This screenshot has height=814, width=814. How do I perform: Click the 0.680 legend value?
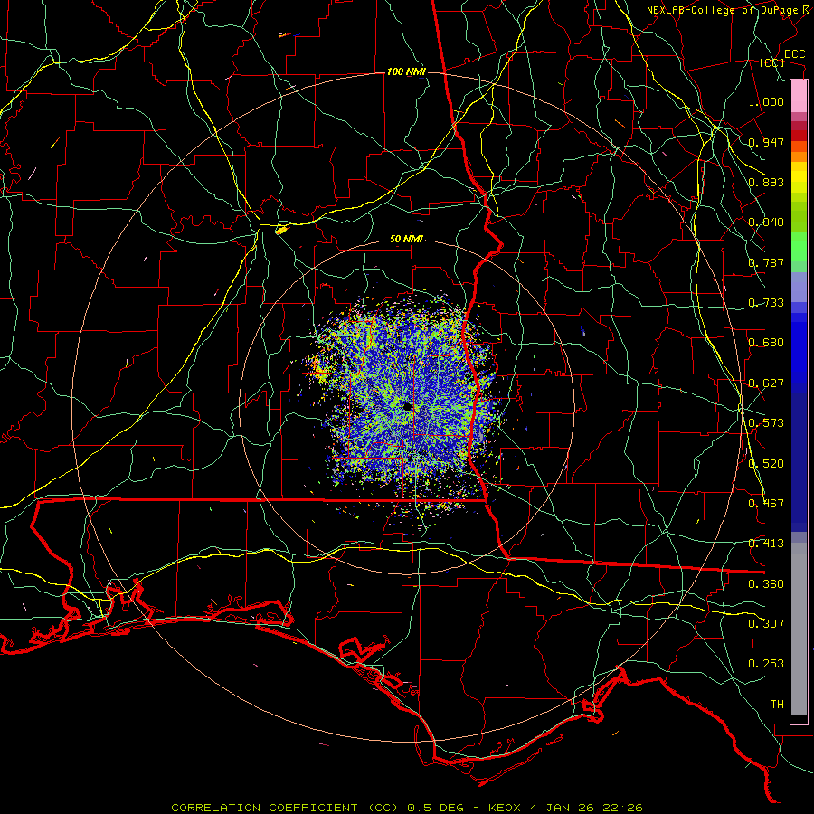pyautogui.click(x=766, y=343)
